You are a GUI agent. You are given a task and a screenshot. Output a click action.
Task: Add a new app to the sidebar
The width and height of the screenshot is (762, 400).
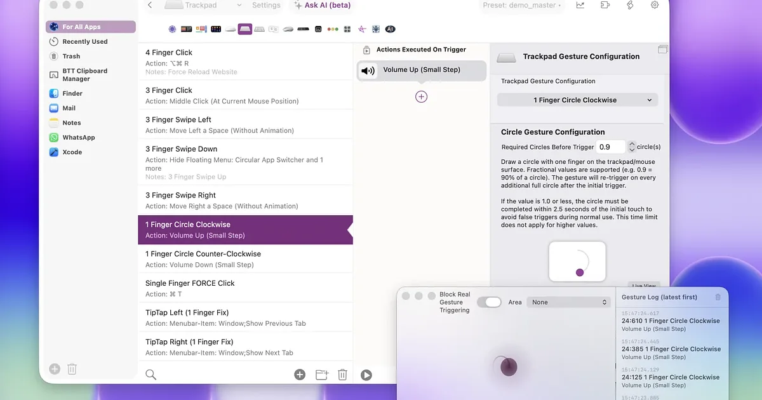point(55,369)
